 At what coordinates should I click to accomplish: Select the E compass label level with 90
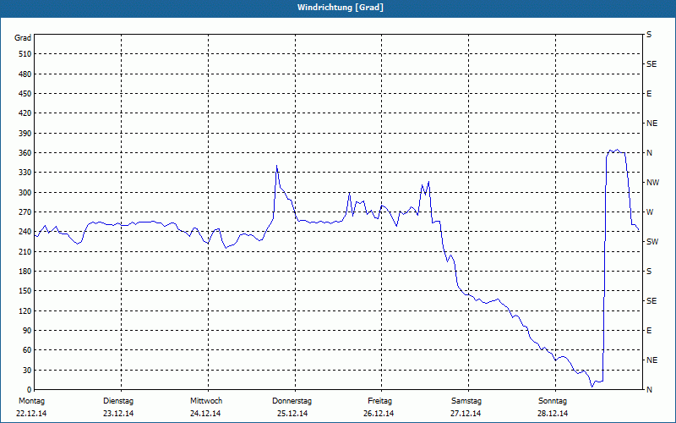tap(649, 331)
